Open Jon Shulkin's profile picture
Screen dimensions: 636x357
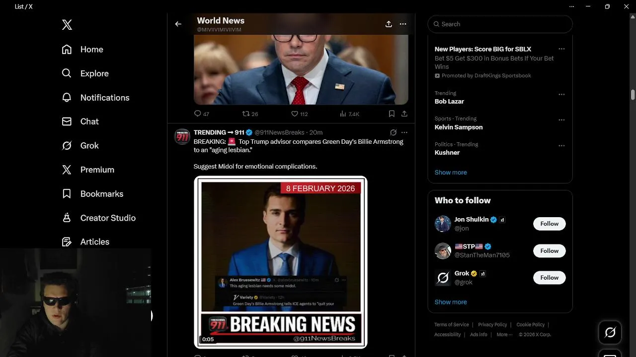point(443,224)
